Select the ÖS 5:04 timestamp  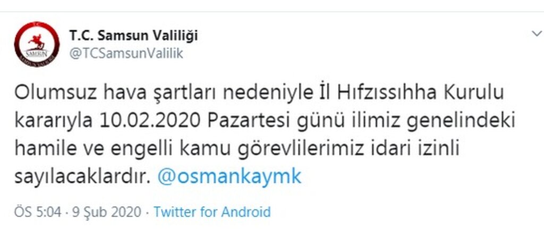(x=38, y=211)
